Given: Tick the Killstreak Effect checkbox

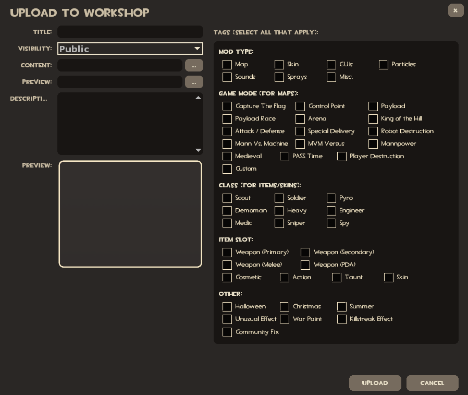Looking at the screenshot, I should [x=342, y=319].
